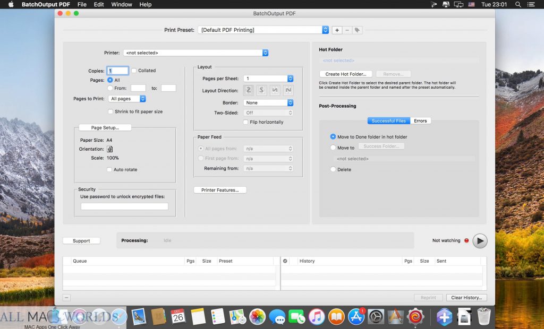Image resolution: width=544 pixels, height=329 pixels.
Task: Open Photos app in the Dock
Action: (x=258, y=316)
